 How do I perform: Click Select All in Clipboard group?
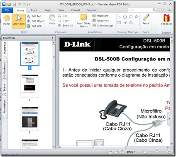65,25
